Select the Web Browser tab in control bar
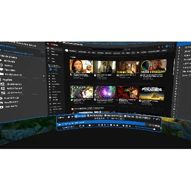The width and height of the screenshot is (191, 191). (80, 116)
